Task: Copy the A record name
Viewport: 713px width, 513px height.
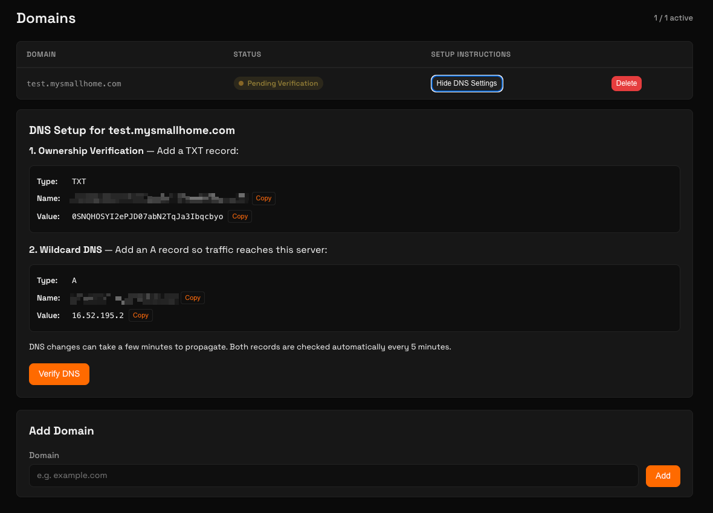Action: click(x=193, y=298)
